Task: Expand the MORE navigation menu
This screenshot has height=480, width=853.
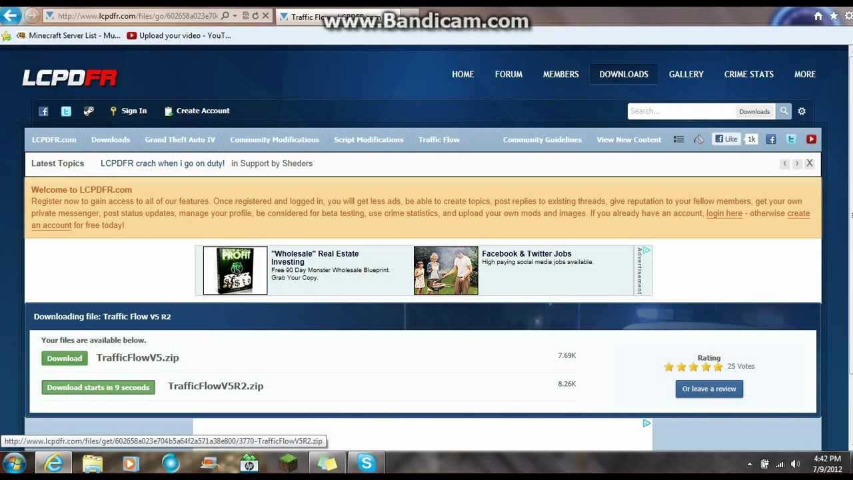Action: [805, 74]
